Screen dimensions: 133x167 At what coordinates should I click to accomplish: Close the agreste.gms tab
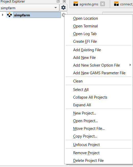pyautogui.click(x=103, y=4)
